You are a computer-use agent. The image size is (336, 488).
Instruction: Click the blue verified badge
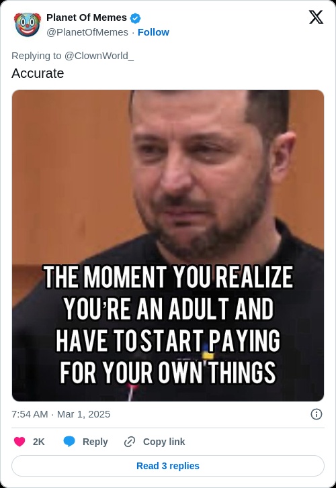(x=135, y=18)
